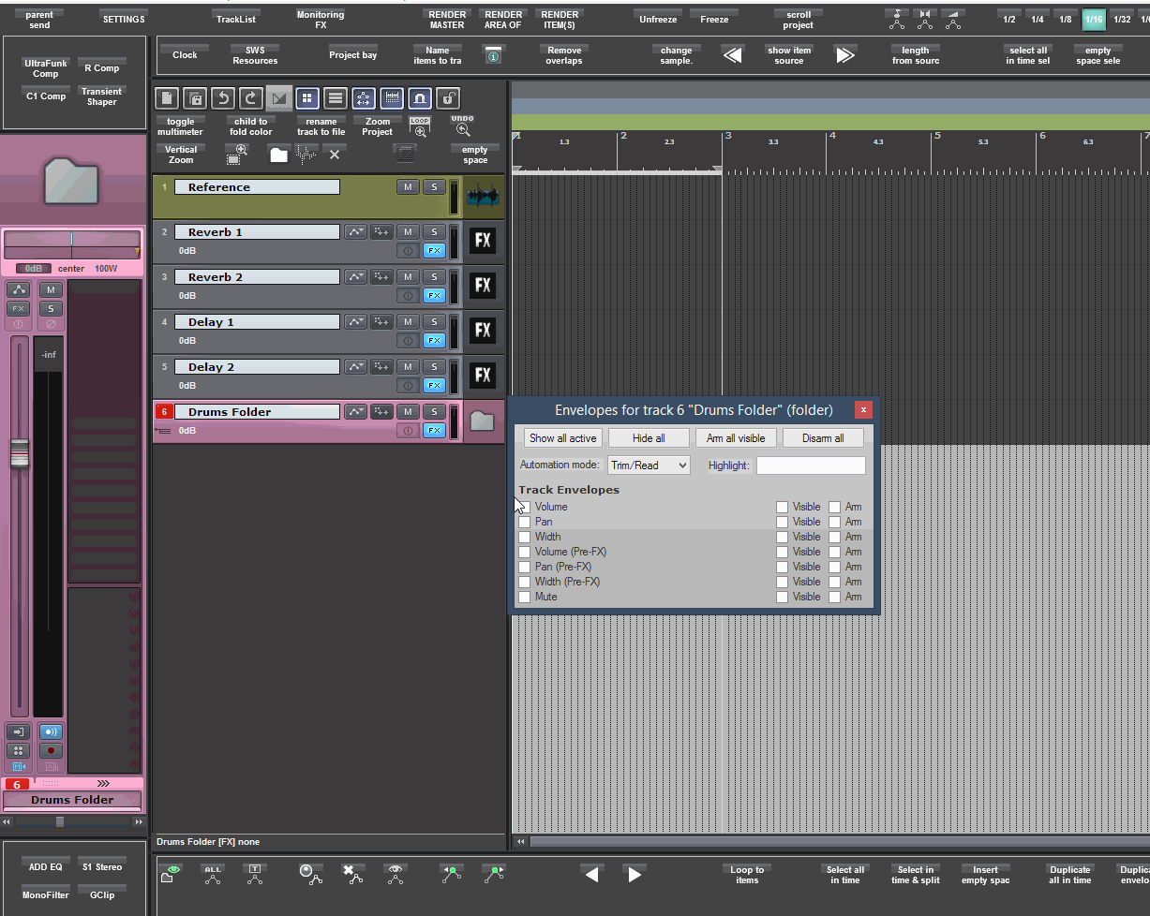The height and width of the screenshot is (916, 1150).
Task: Open FX chain on Reverb 2 track
Action: point(433,296)
